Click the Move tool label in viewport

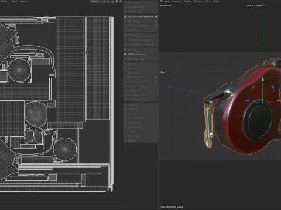(162, 72)
